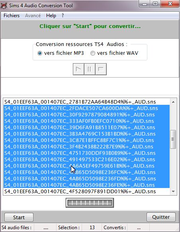Click the Play playback button
Image resolution: width=180 pixels, height=232 pixels.
pos(78,69)
